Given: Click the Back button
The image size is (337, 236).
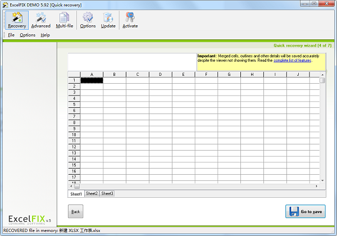Looking at the screenshot, I should click(75, 212).
